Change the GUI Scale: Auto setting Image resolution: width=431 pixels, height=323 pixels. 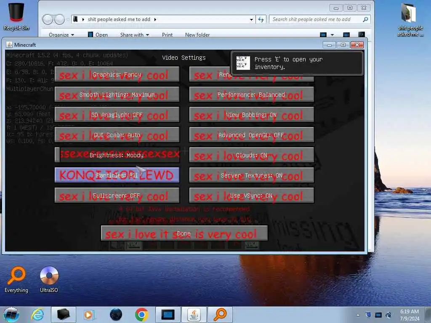pos(117,135)
